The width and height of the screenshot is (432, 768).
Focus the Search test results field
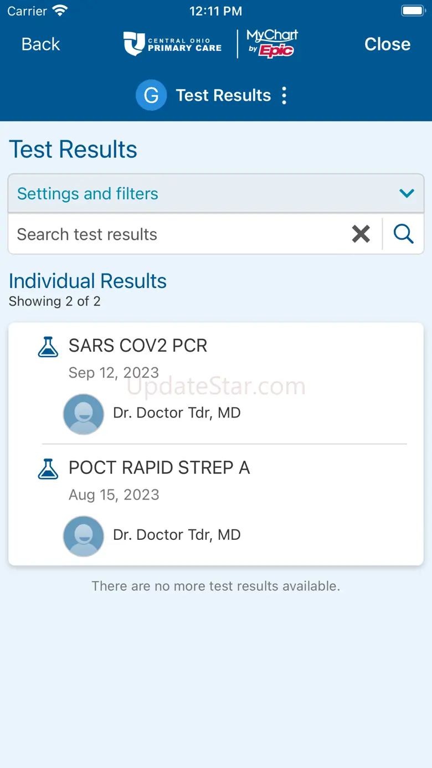[177, 234]
